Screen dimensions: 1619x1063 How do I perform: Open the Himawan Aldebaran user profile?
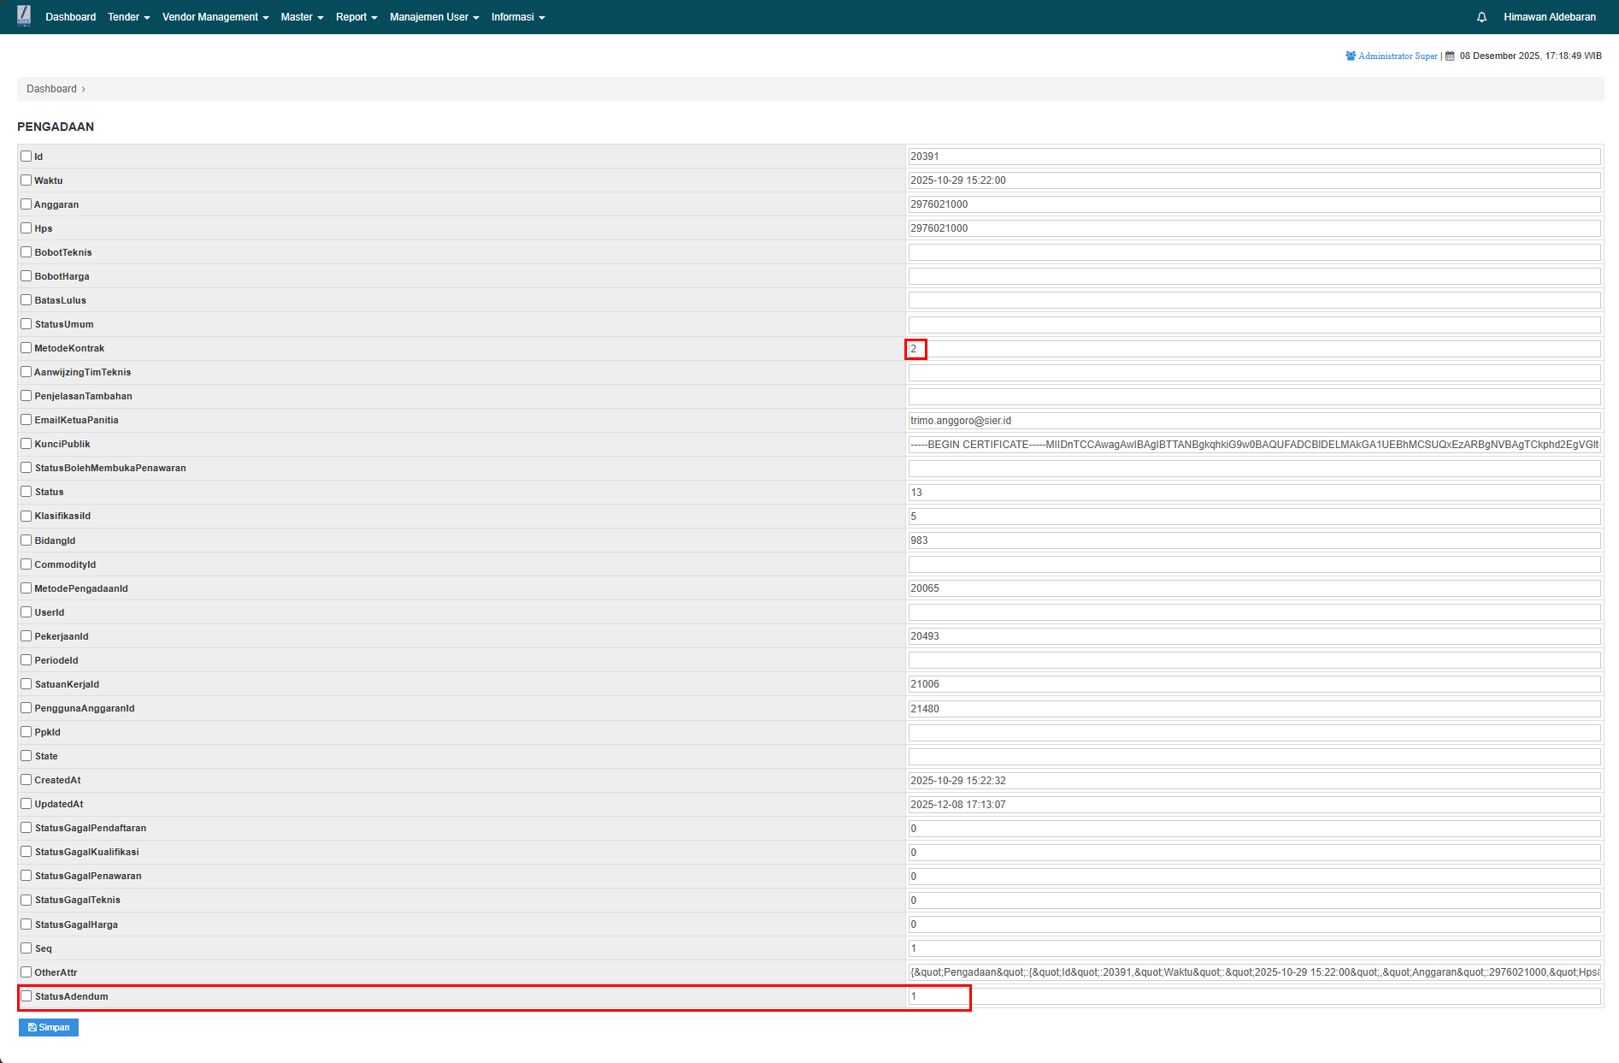coord(1549,17)
